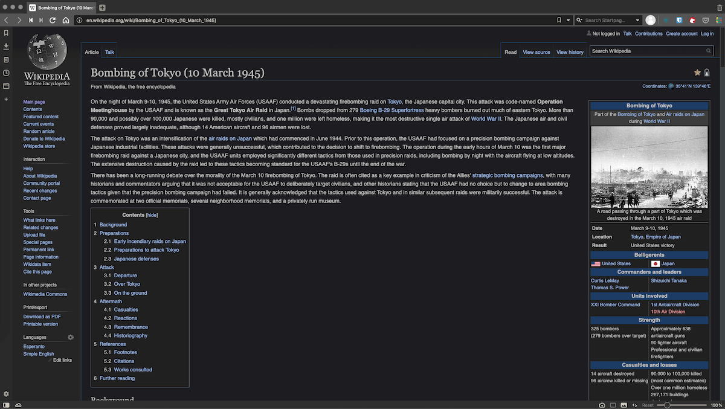Toggle images display in status bar
The width and height of the screenshot is (725, 409).
624,405
